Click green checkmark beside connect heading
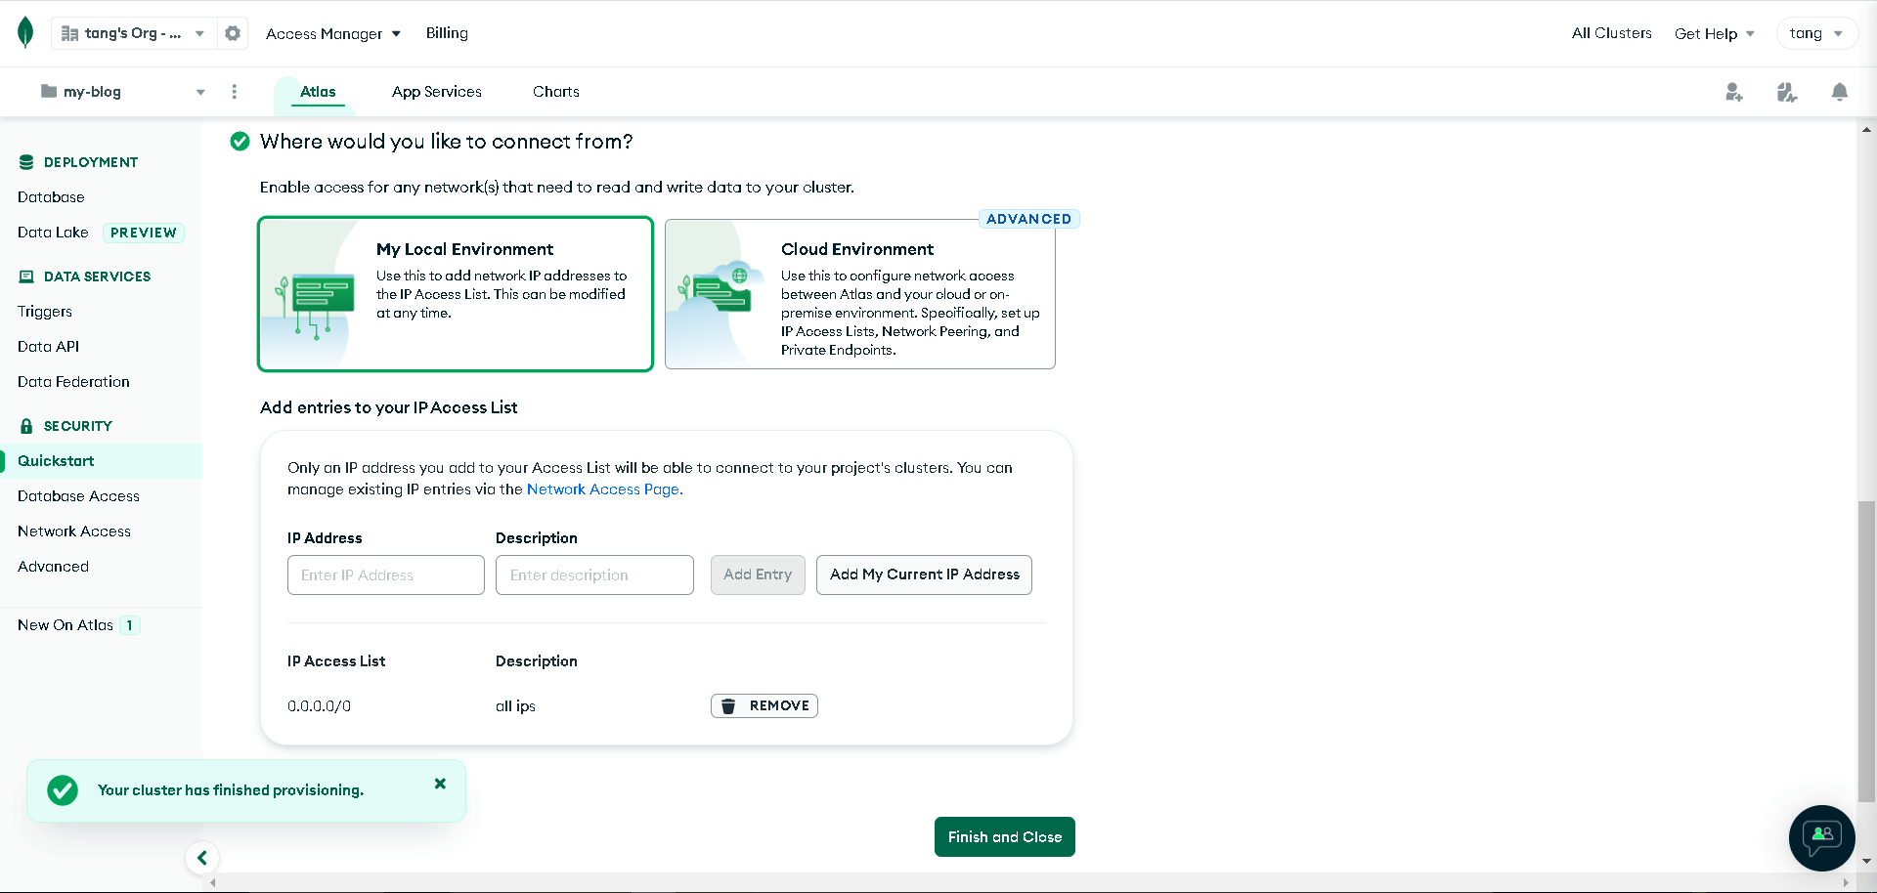 point(240,142)
